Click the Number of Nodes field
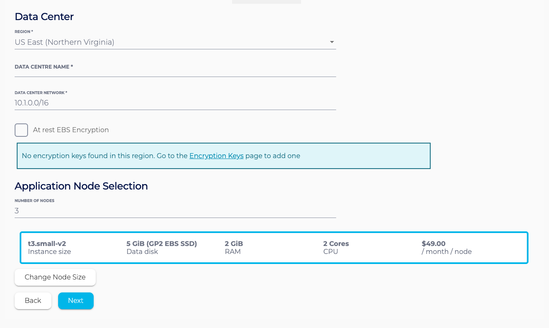 [175, 211]
